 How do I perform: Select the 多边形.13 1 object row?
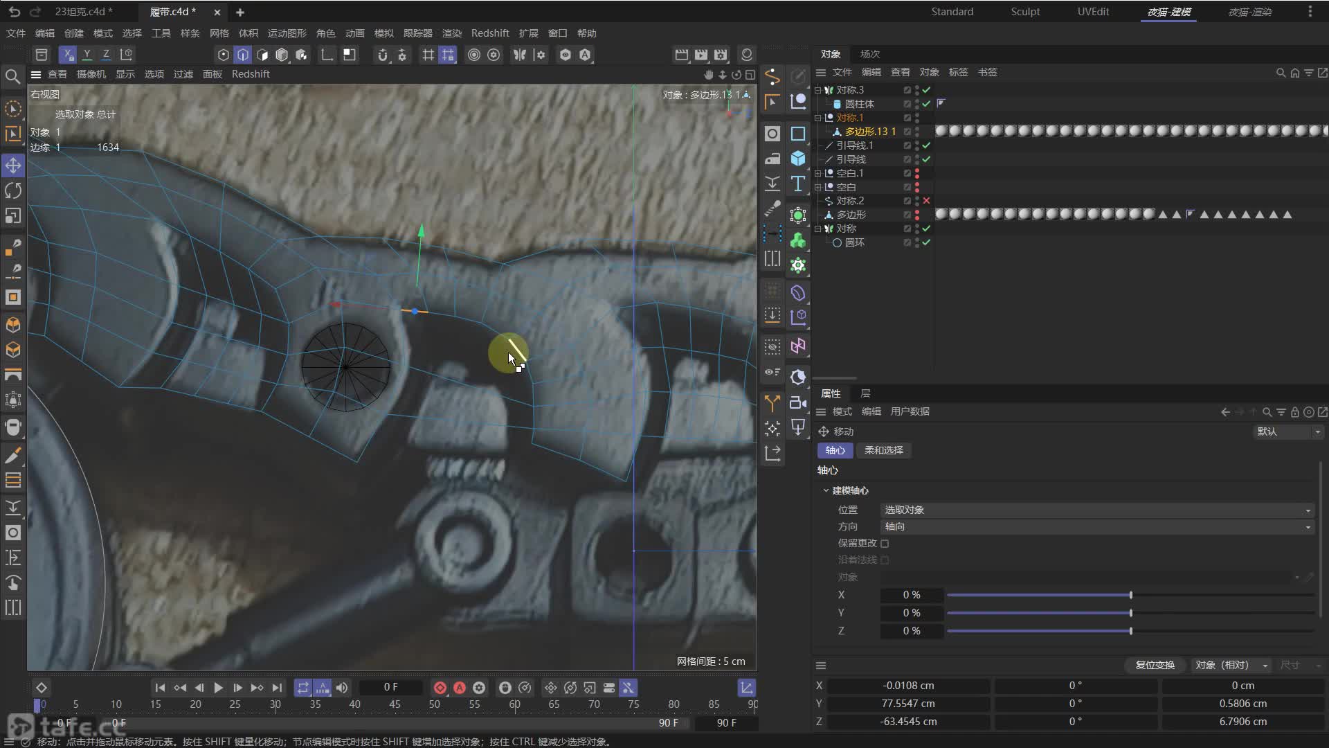tap(870, 132)
